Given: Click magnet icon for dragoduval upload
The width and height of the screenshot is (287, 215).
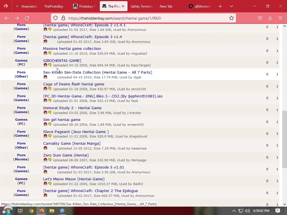Looking at the screenshot, I should [45, 136].
